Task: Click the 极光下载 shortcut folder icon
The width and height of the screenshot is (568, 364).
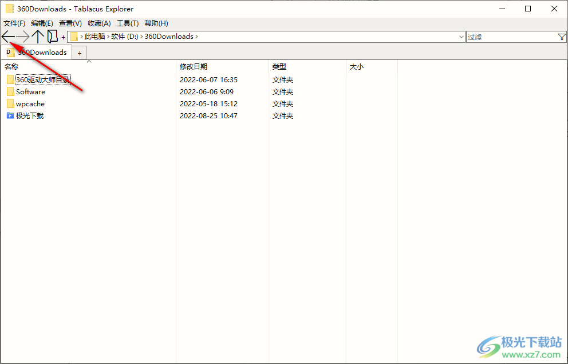Action: pyautogui.click(x=10, y=115)
